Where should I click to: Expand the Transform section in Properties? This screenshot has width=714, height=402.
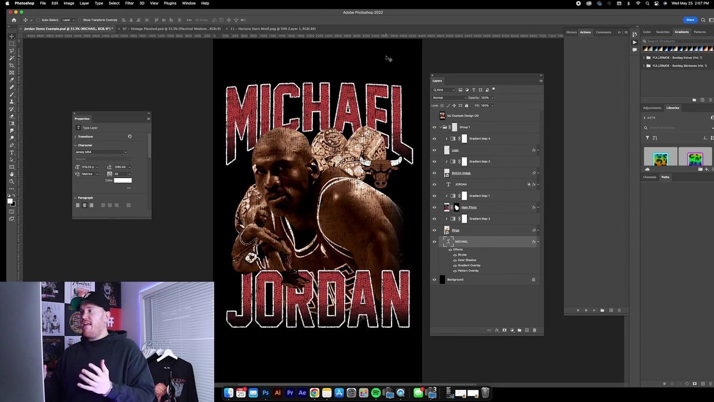click(75, 137)
